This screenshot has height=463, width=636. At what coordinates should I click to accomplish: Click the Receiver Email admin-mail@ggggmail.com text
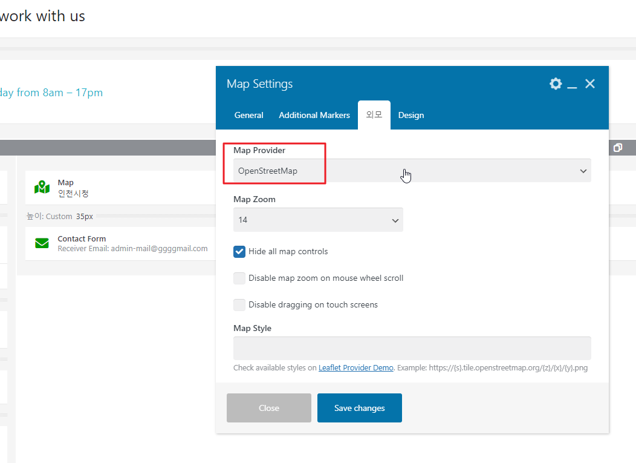coord(132,249)
